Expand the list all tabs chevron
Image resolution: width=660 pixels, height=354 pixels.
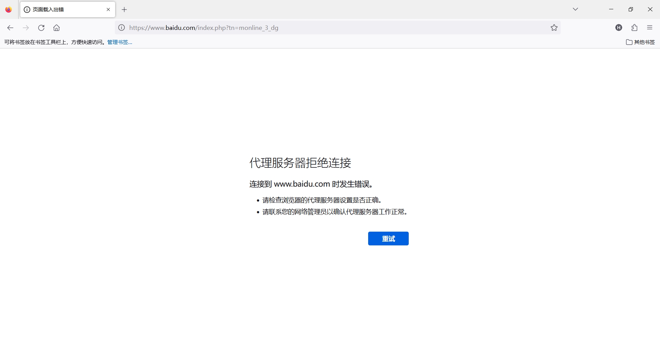tap(575, 9)
